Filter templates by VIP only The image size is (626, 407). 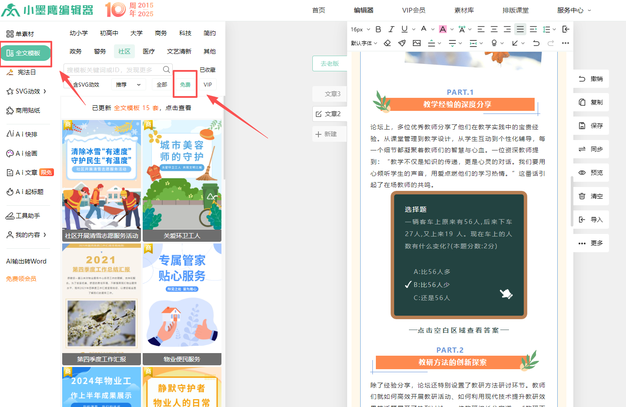[x=208, y=84]
